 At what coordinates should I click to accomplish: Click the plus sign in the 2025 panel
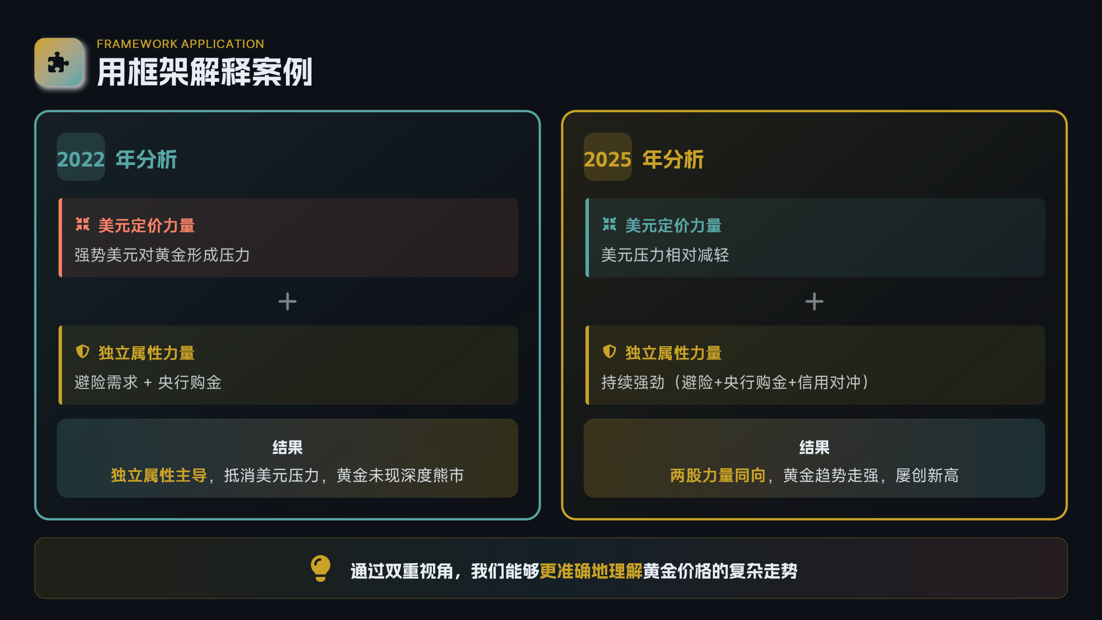[814, 301]
